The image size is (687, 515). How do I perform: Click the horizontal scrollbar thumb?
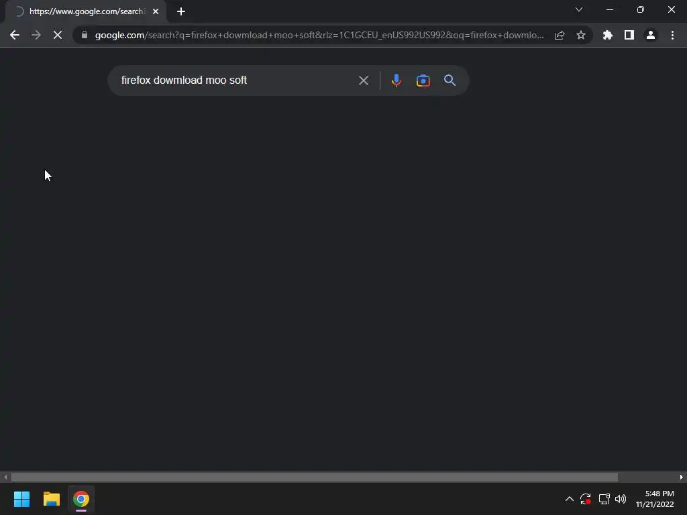click(314, 477)
